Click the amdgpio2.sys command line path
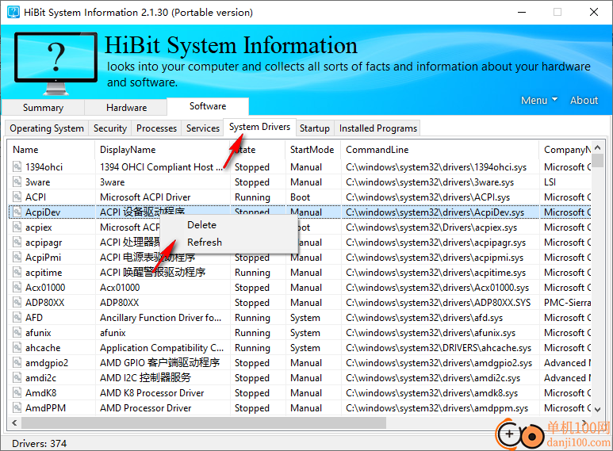Image resolution: width=613 pixels, height=451 pixels. coord(439,363)
